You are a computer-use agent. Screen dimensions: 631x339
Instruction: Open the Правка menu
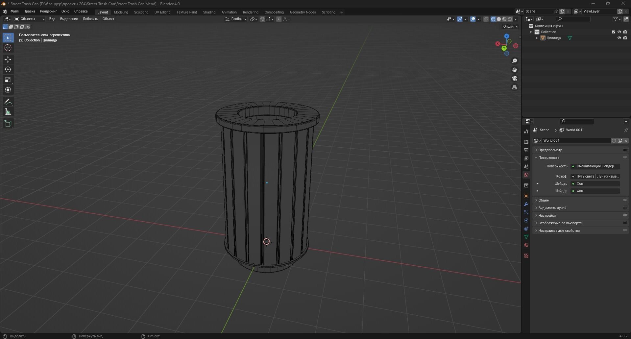click(x=29, y=11)
